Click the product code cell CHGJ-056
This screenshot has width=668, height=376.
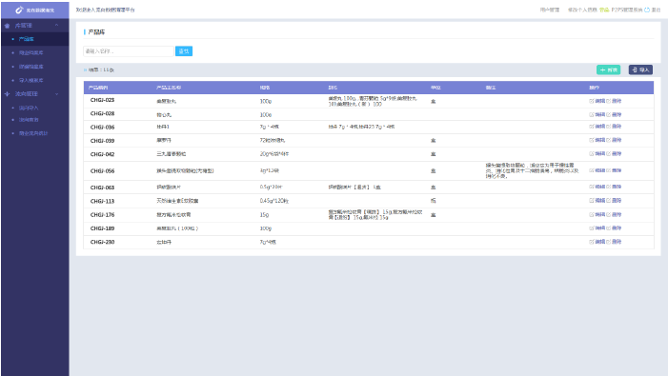tap(102, 171)
